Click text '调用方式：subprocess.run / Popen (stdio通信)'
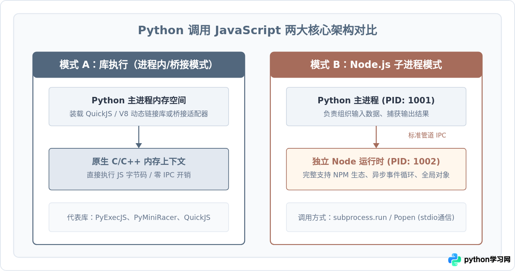Image resolution: width=515 pixels, height=271 pixels. click(x=376, y=218)
